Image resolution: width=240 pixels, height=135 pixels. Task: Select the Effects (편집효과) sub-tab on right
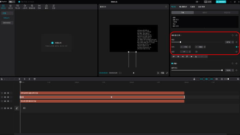(227, 13)
